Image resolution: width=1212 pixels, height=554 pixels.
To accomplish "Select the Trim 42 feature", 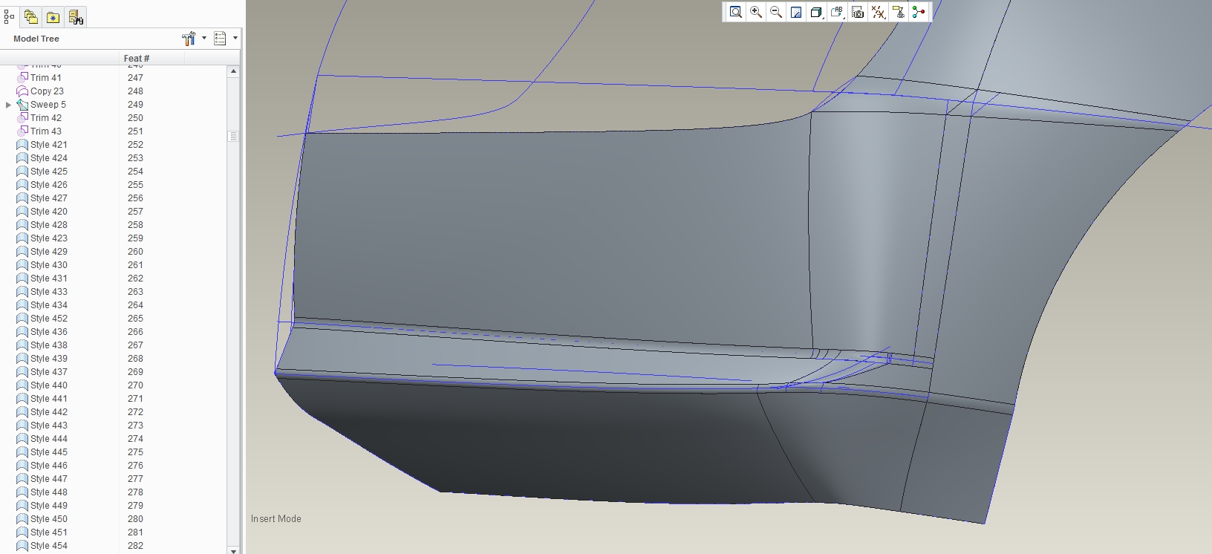I will [x=46, y=118].
